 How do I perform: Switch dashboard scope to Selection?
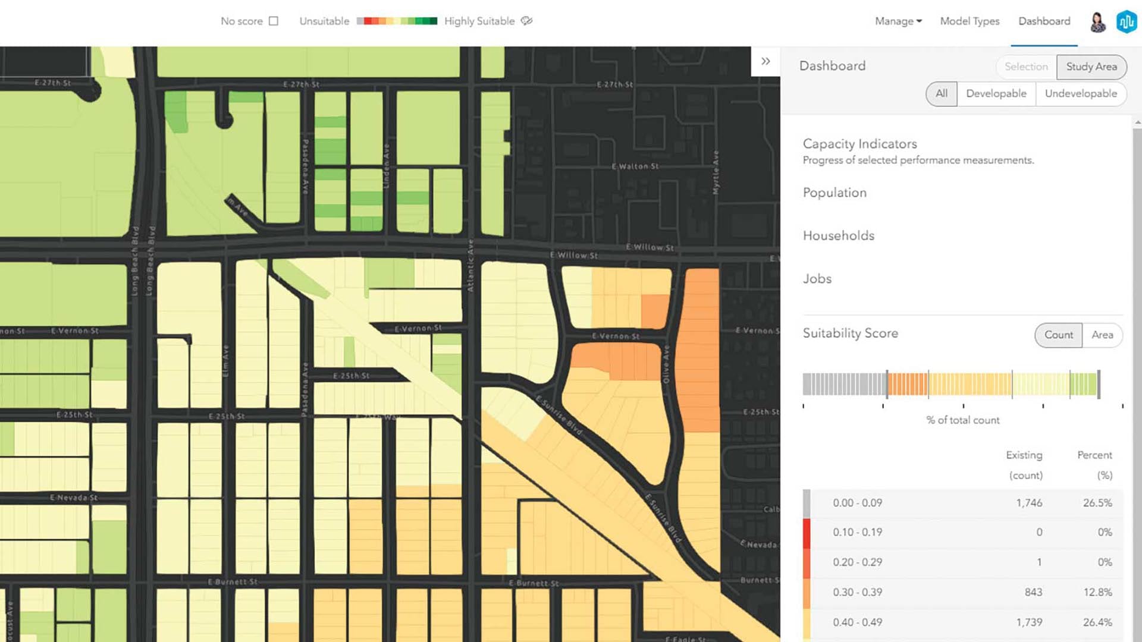coord(1026,67)
